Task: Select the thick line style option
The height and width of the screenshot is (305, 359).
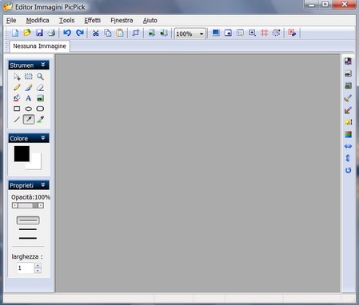Action: (28, 238)
